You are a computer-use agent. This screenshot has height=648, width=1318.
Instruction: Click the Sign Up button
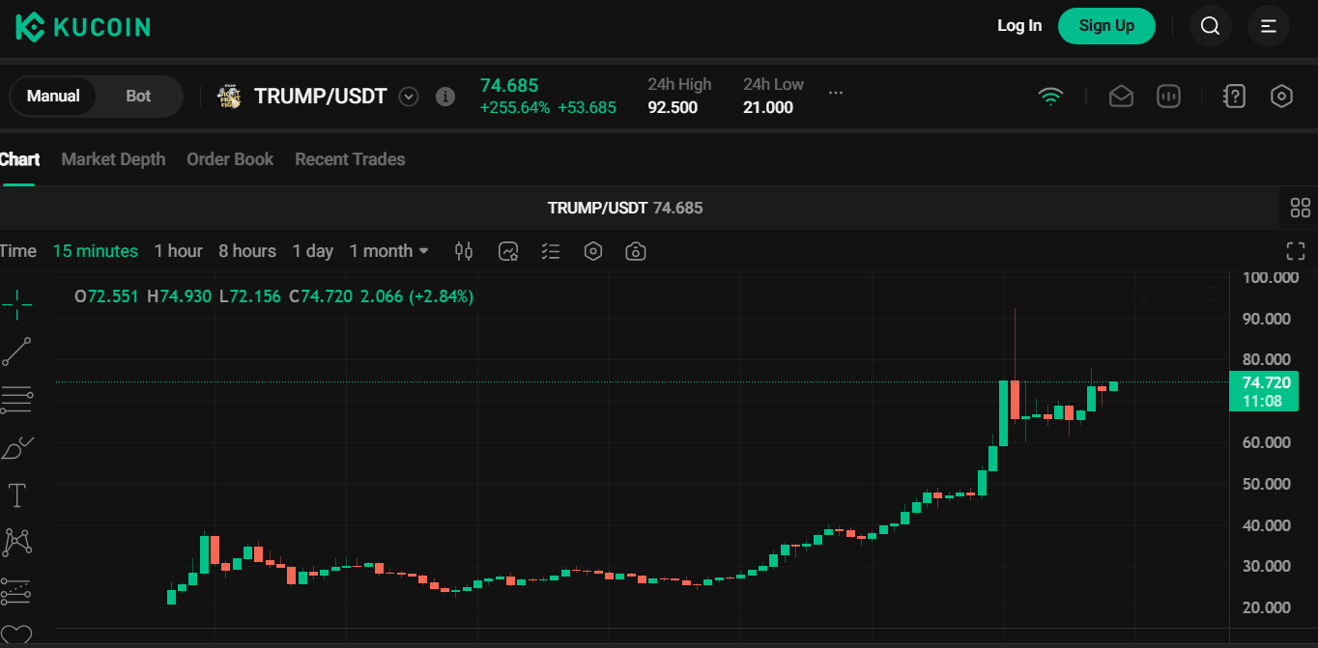point(1106,26)
